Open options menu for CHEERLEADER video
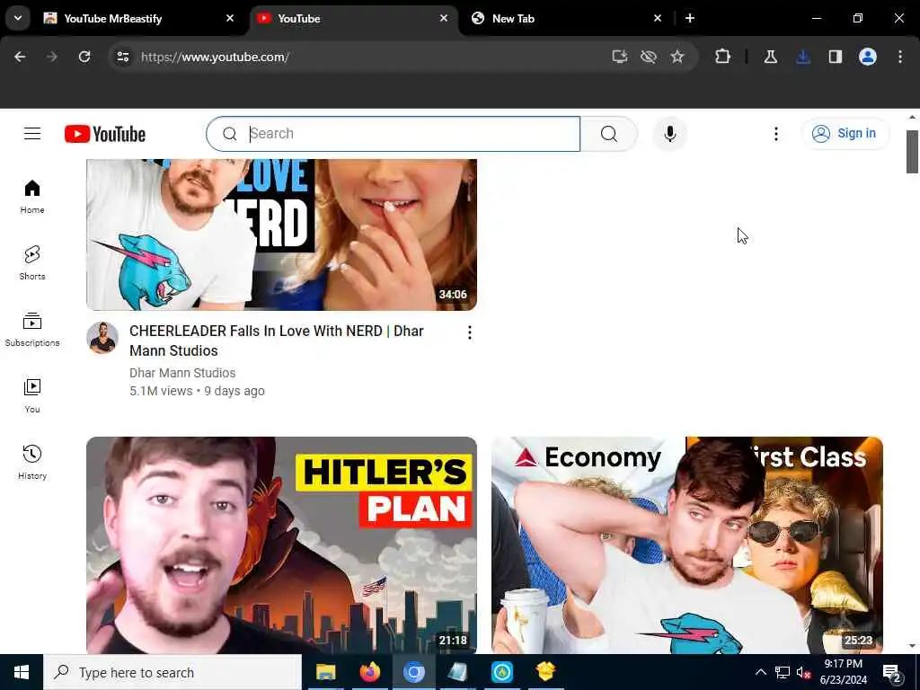 pyautogui.click(x=469, y=332)
